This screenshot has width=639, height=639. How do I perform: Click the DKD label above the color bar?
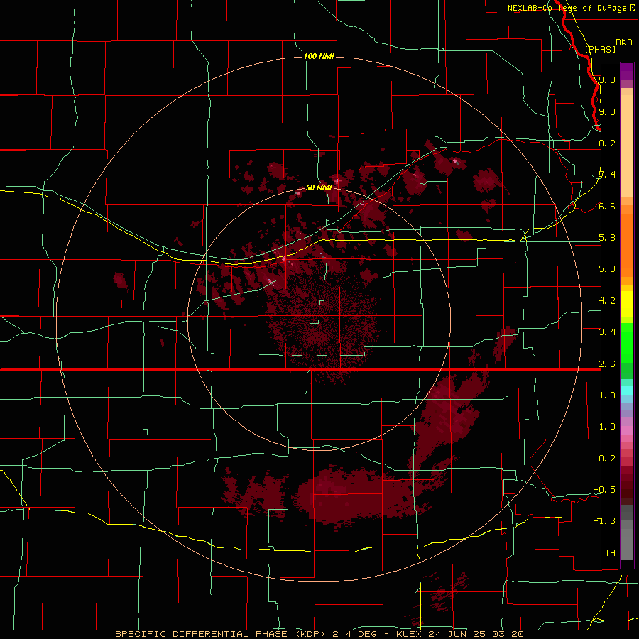coord(623,43)
